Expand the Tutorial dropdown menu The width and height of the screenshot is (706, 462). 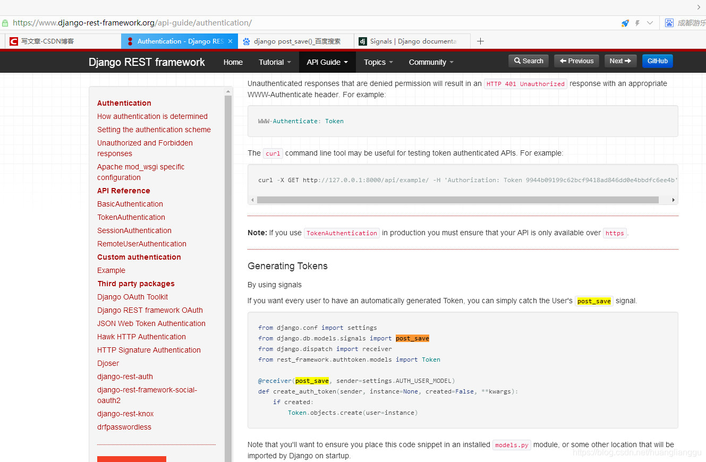tap(275, 62)
